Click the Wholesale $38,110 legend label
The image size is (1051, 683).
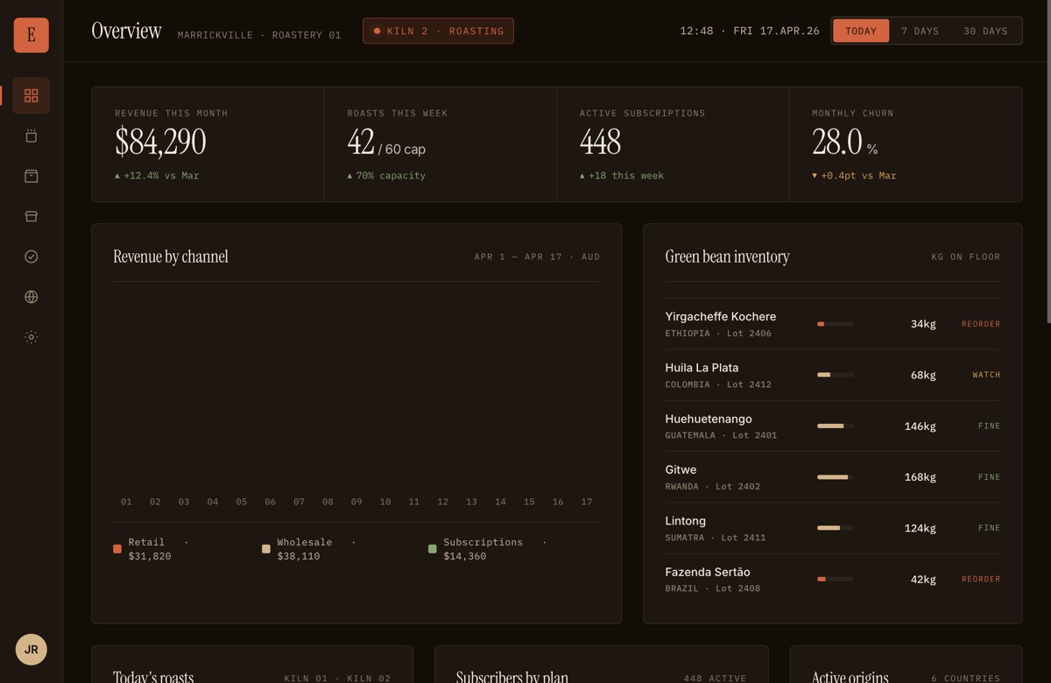[316, 549]
